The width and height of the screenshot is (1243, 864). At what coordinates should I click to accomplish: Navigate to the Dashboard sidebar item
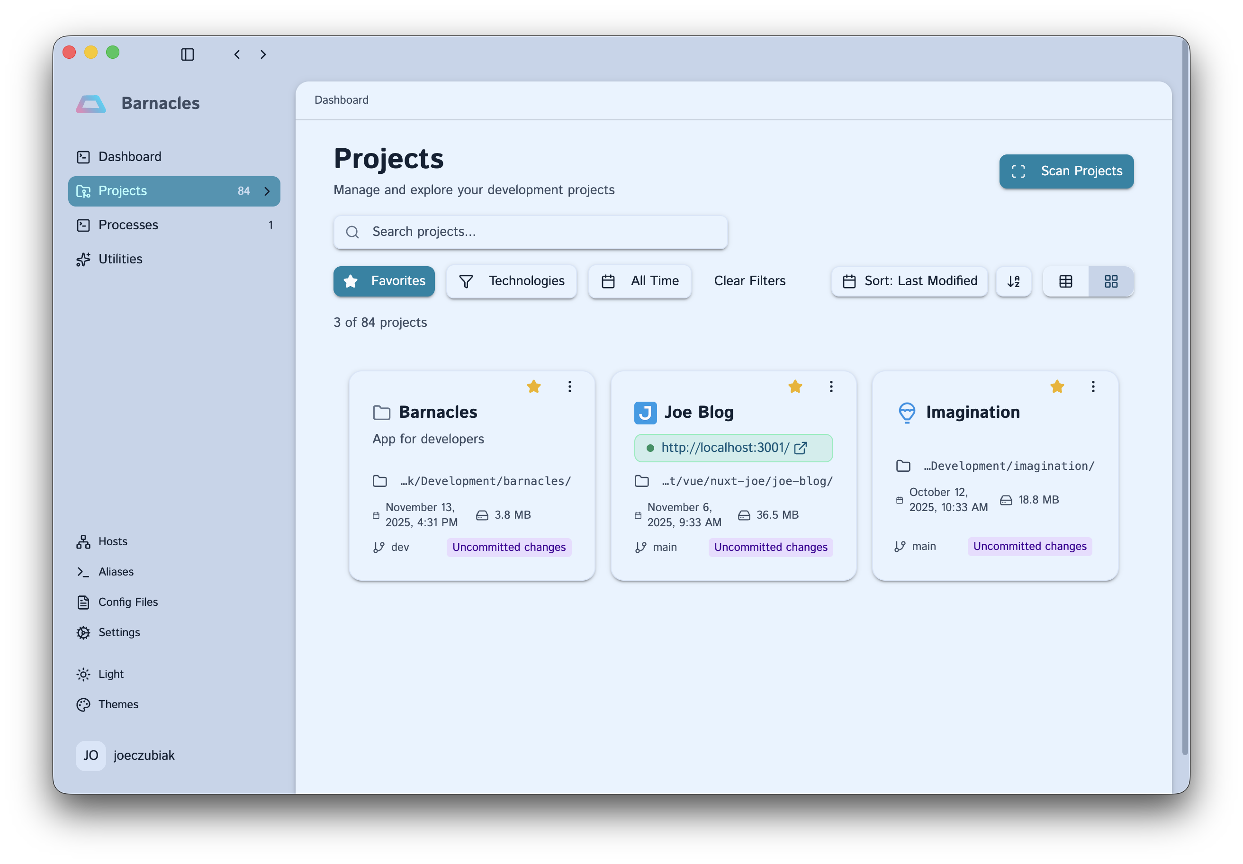point(129,157)
